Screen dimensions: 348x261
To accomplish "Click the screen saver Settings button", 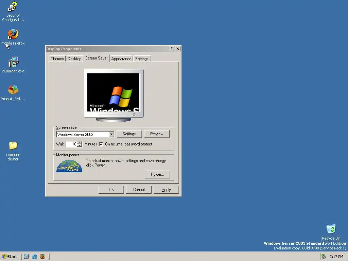I will 129,134.
